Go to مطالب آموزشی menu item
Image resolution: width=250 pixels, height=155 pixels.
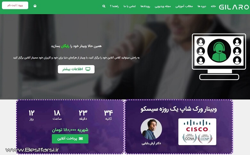184,6
